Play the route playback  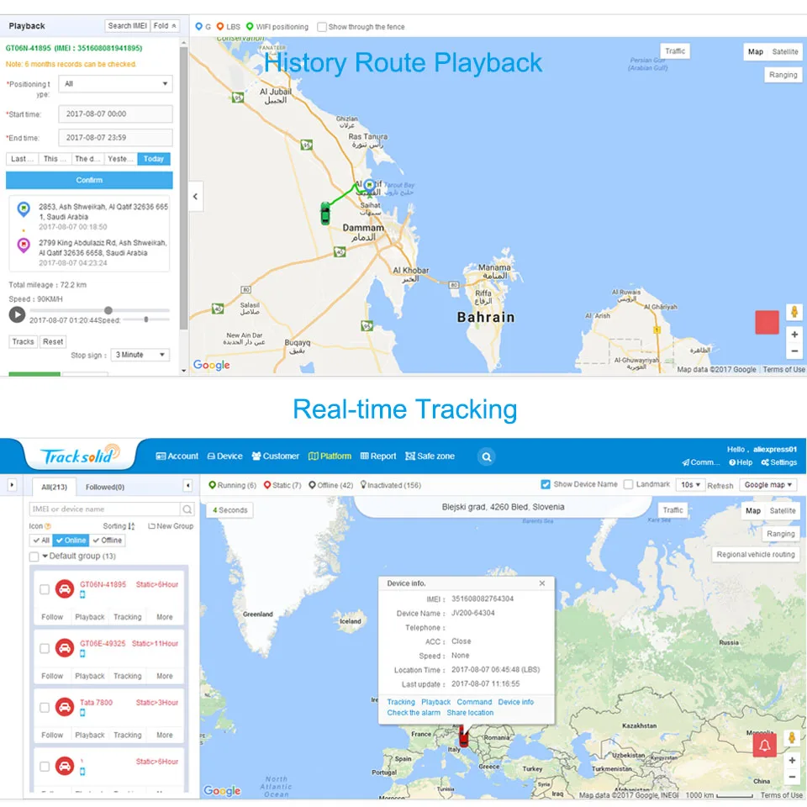click(x=17, y=314)
